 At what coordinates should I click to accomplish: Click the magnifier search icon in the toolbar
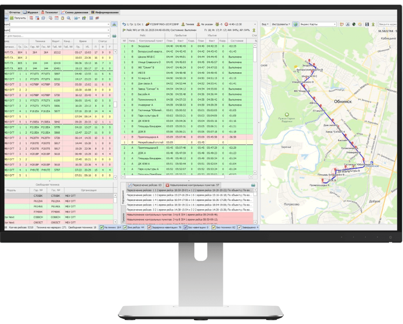click(x=69, y=18)
